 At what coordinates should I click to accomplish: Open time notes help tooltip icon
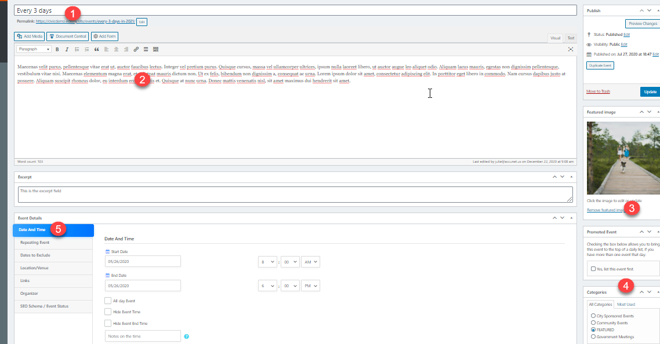coord(187,336)
